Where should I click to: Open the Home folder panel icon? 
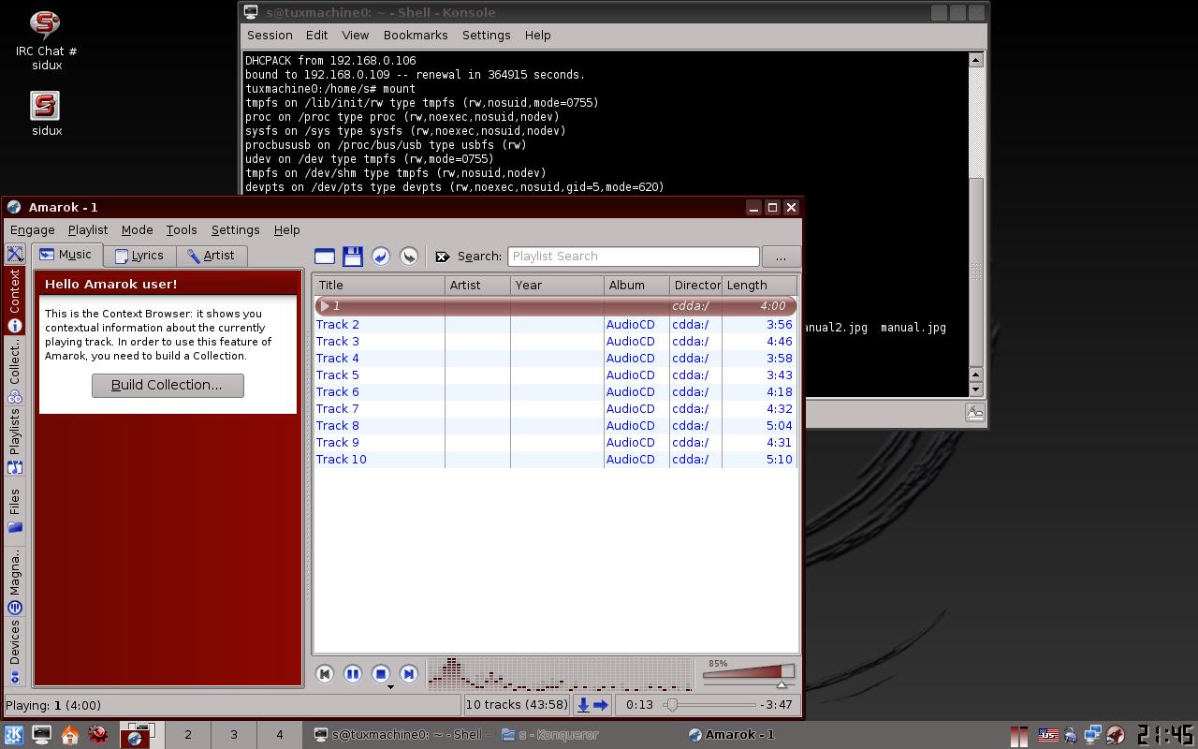70,735
